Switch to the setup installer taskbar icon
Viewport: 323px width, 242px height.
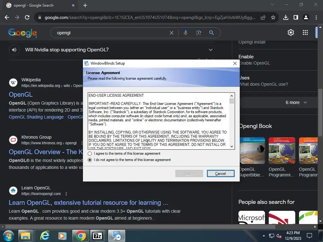coord(117,236)
